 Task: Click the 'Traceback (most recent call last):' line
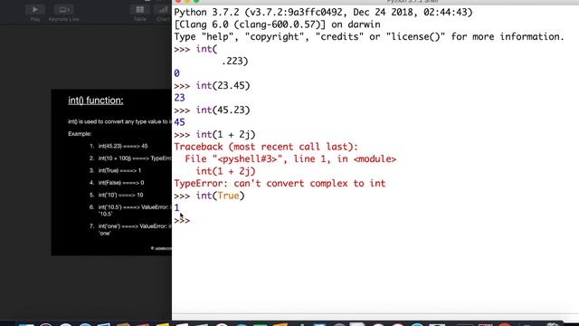tap(266, 147)
